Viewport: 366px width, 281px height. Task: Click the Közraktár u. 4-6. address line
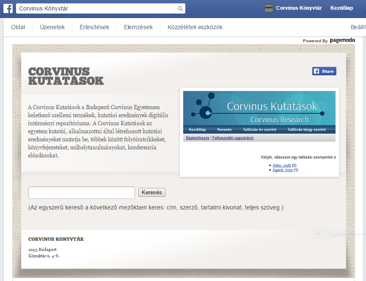[x=44, y=256]
